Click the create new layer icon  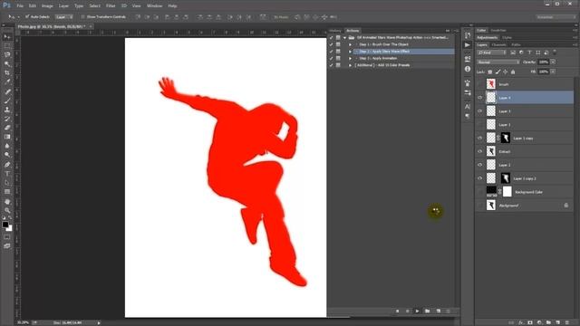pyautogui.click(x=558, y=322)
